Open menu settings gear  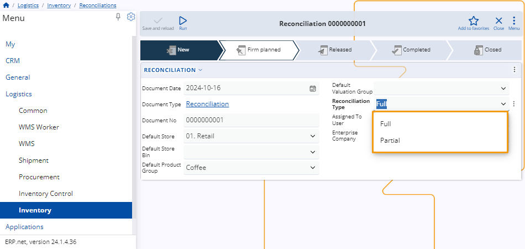coord(131,17)
